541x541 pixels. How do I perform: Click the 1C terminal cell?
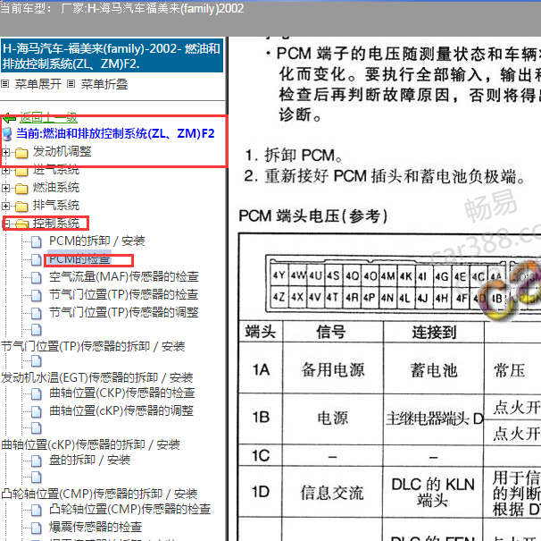tap(261, 455)
